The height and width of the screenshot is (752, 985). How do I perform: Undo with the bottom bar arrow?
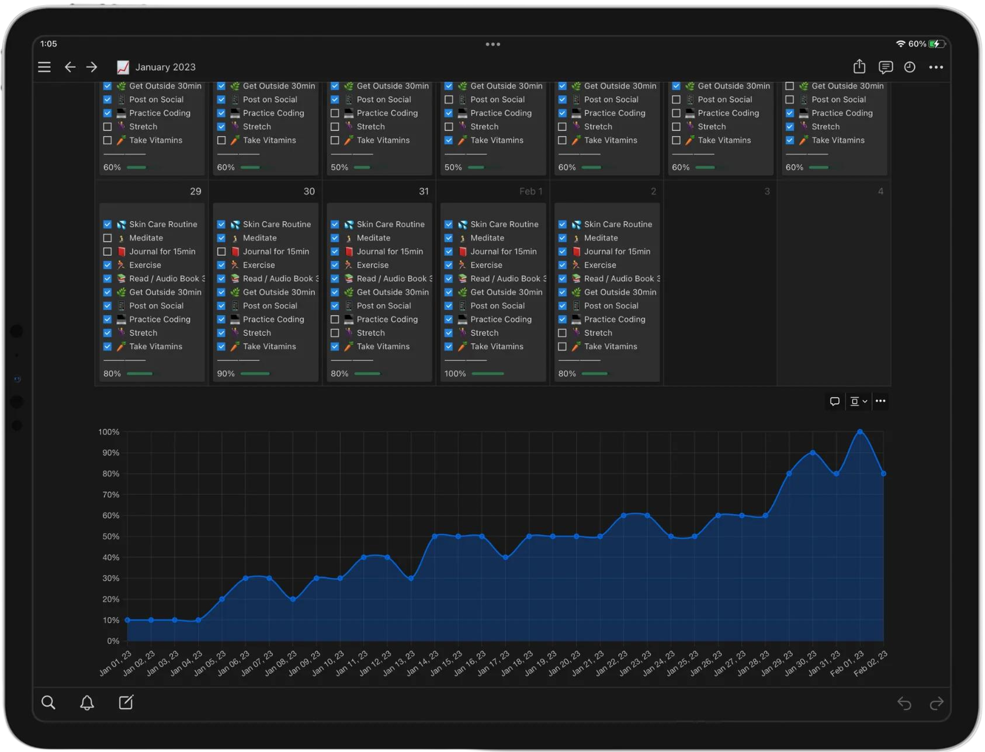[x=904, y=704]
